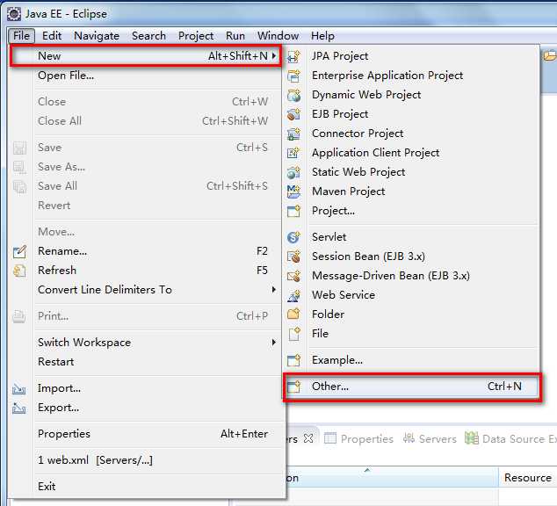Click the Connector Project icon
Screen dimensions: 557x506
(293, 134)
